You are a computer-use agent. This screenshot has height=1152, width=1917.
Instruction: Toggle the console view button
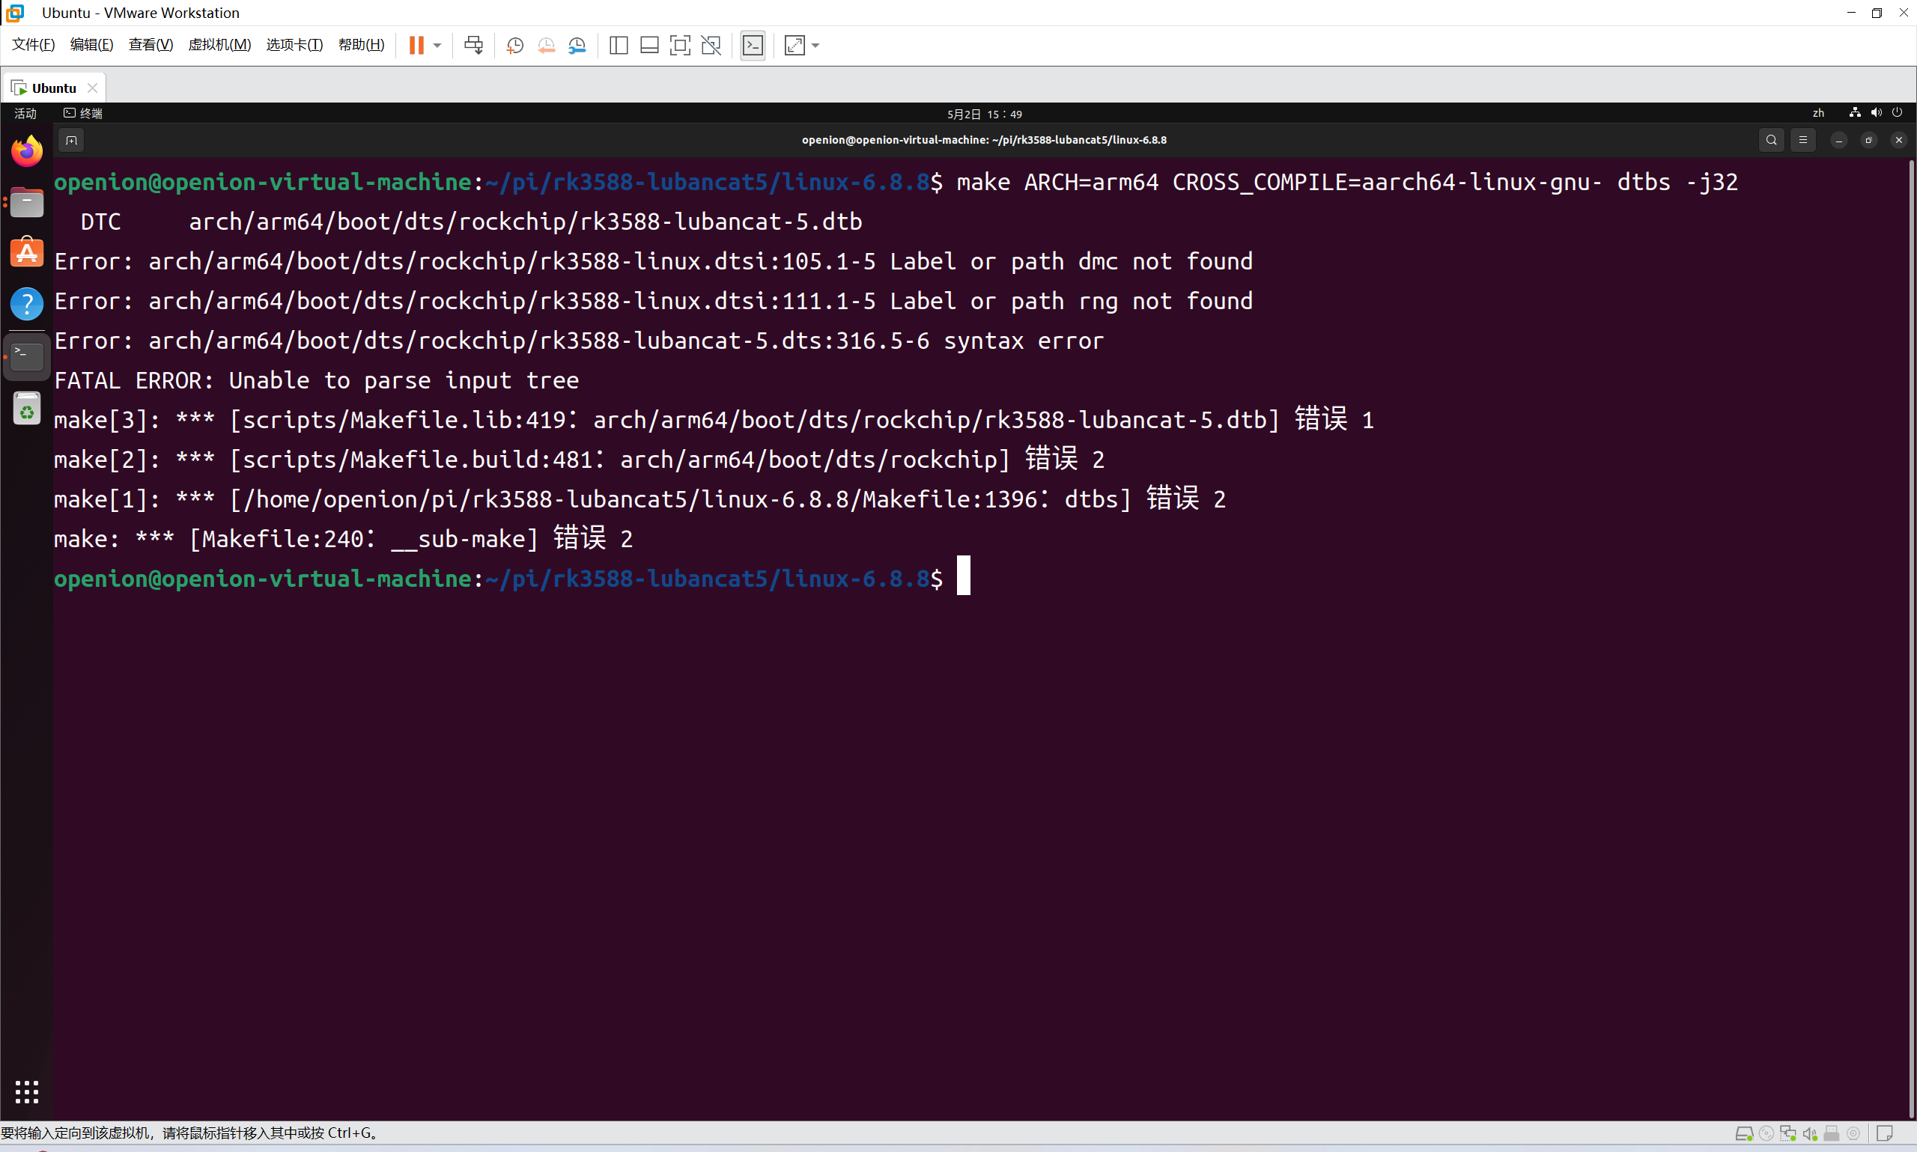753,45
